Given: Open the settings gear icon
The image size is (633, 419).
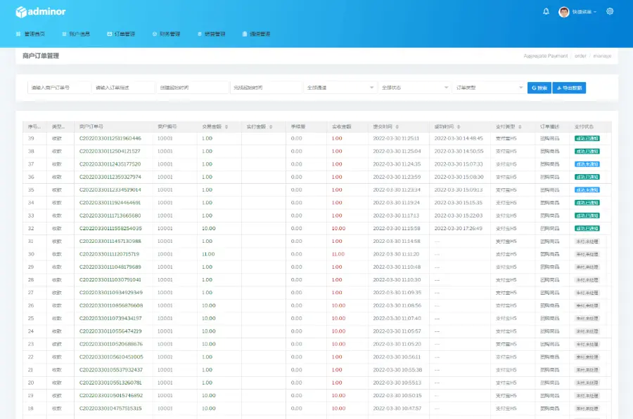Looking at the screenshot, I should 610,11.
